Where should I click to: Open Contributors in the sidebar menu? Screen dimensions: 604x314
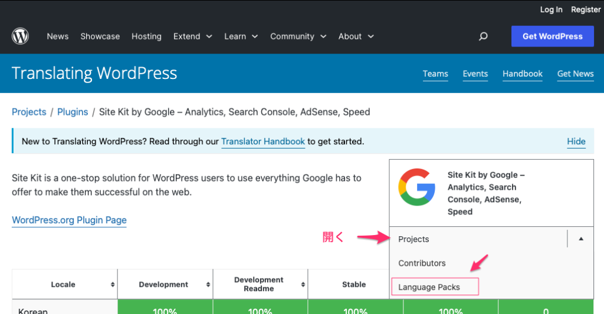coord(422,263)
